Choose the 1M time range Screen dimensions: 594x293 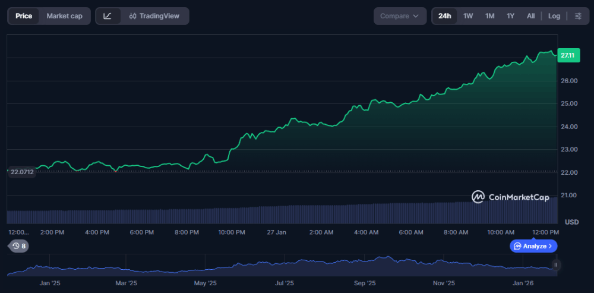point(489,16)
